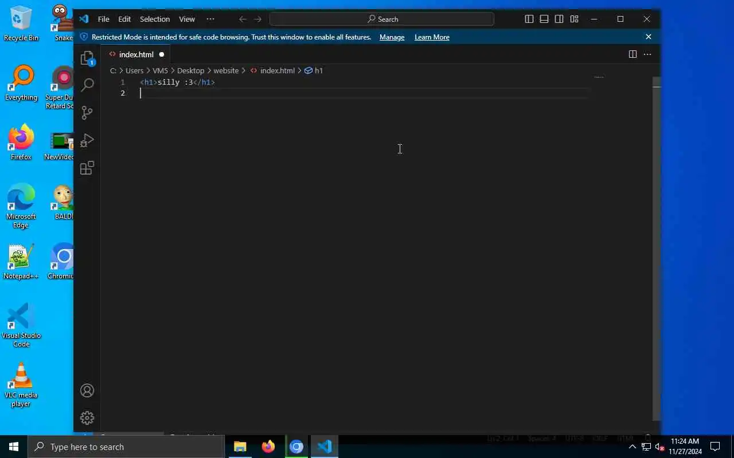Select the index.html editor tab
This screenshot has height=458, width=734.
(x=136, y=54)
